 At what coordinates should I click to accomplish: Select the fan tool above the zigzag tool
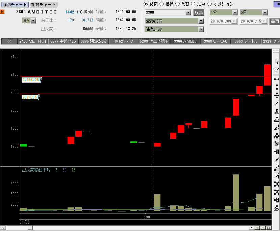(x=277, y=168)
